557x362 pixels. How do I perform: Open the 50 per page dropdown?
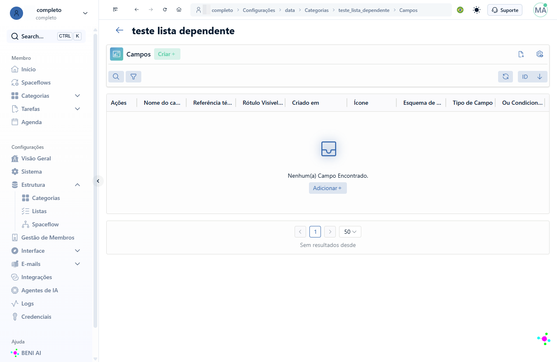(350, 232)
